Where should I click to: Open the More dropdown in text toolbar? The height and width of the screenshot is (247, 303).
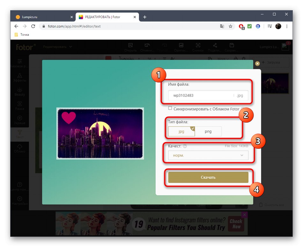coord(223,59)
